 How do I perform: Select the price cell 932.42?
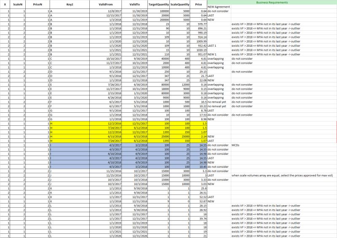tap(198, 46)
